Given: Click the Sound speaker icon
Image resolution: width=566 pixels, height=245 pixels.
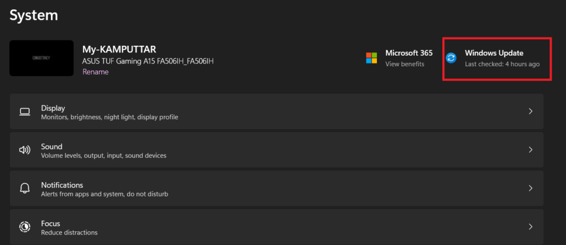Looking at the screenshot, I should (x=24, y=150).
